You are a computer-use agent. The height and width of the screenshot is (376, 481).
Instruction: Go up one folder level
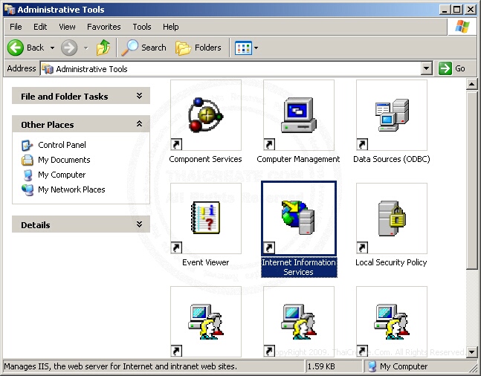click(x=103, y=48)
